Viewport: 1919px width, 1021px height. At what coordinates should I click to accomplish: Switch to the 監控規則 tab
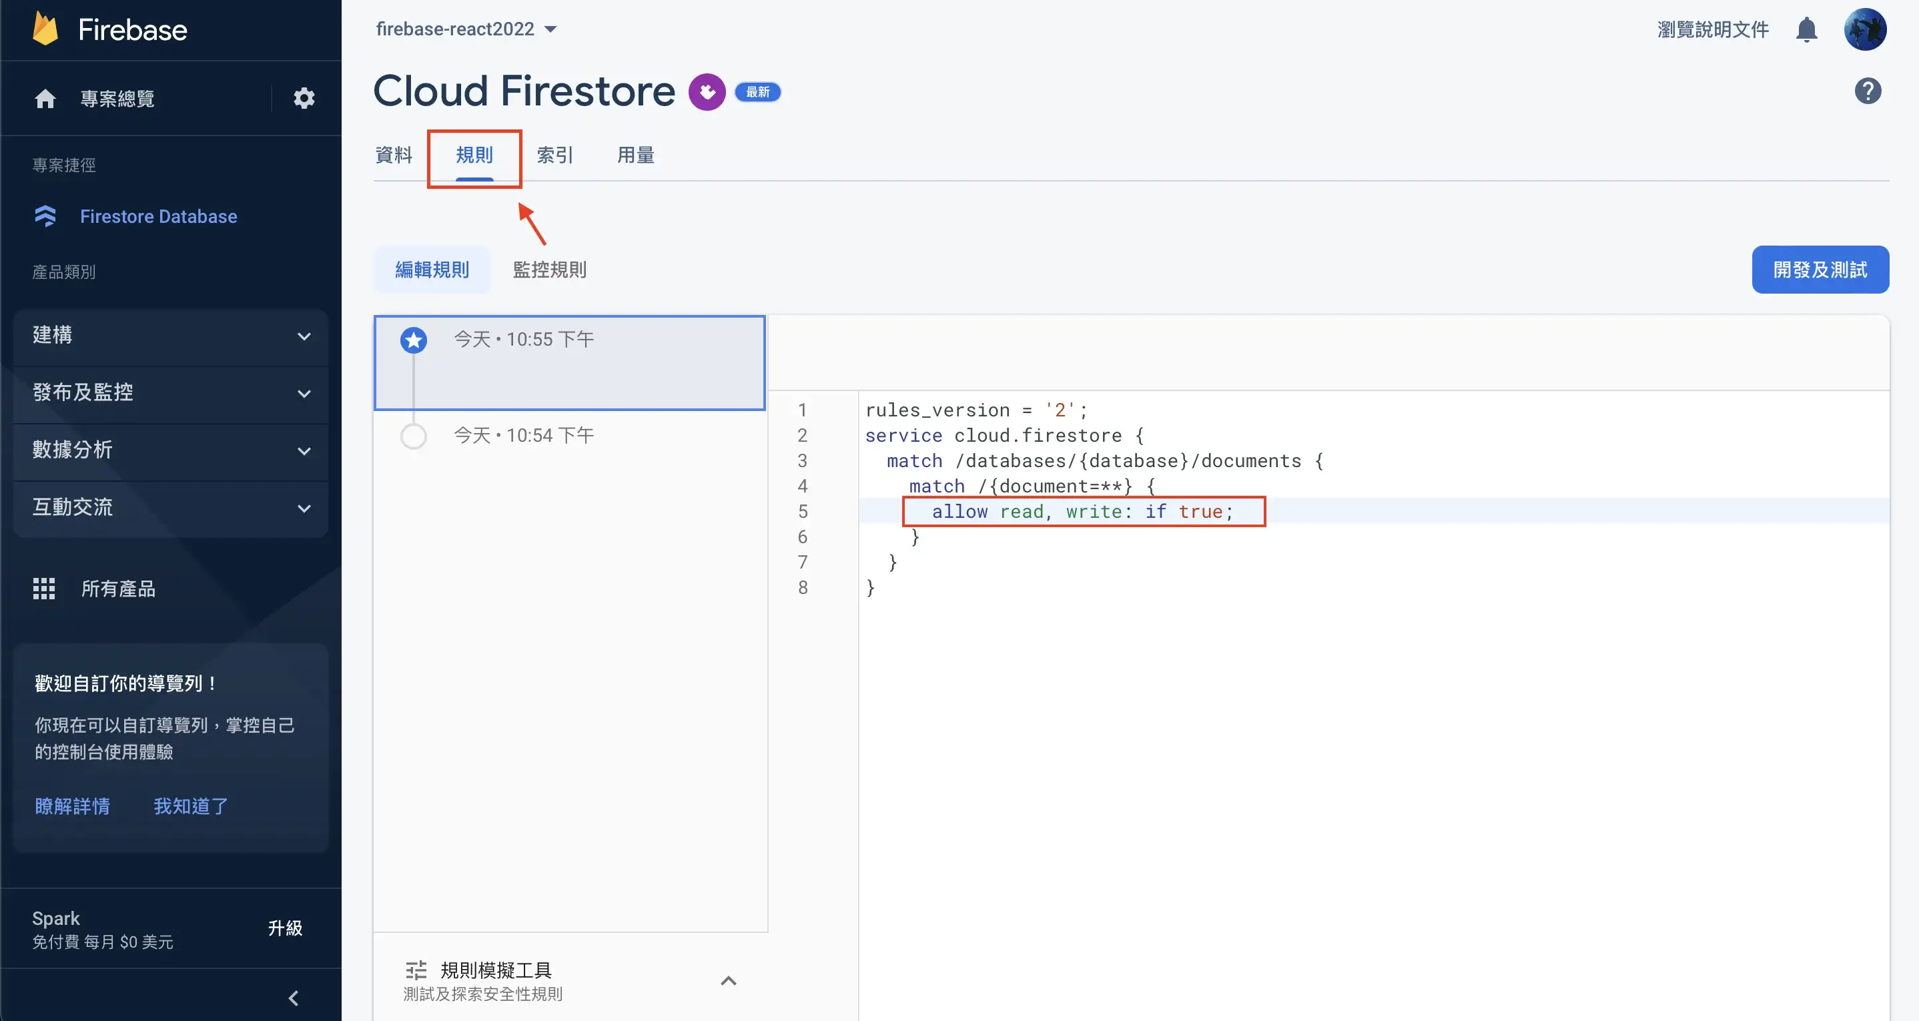550,269
